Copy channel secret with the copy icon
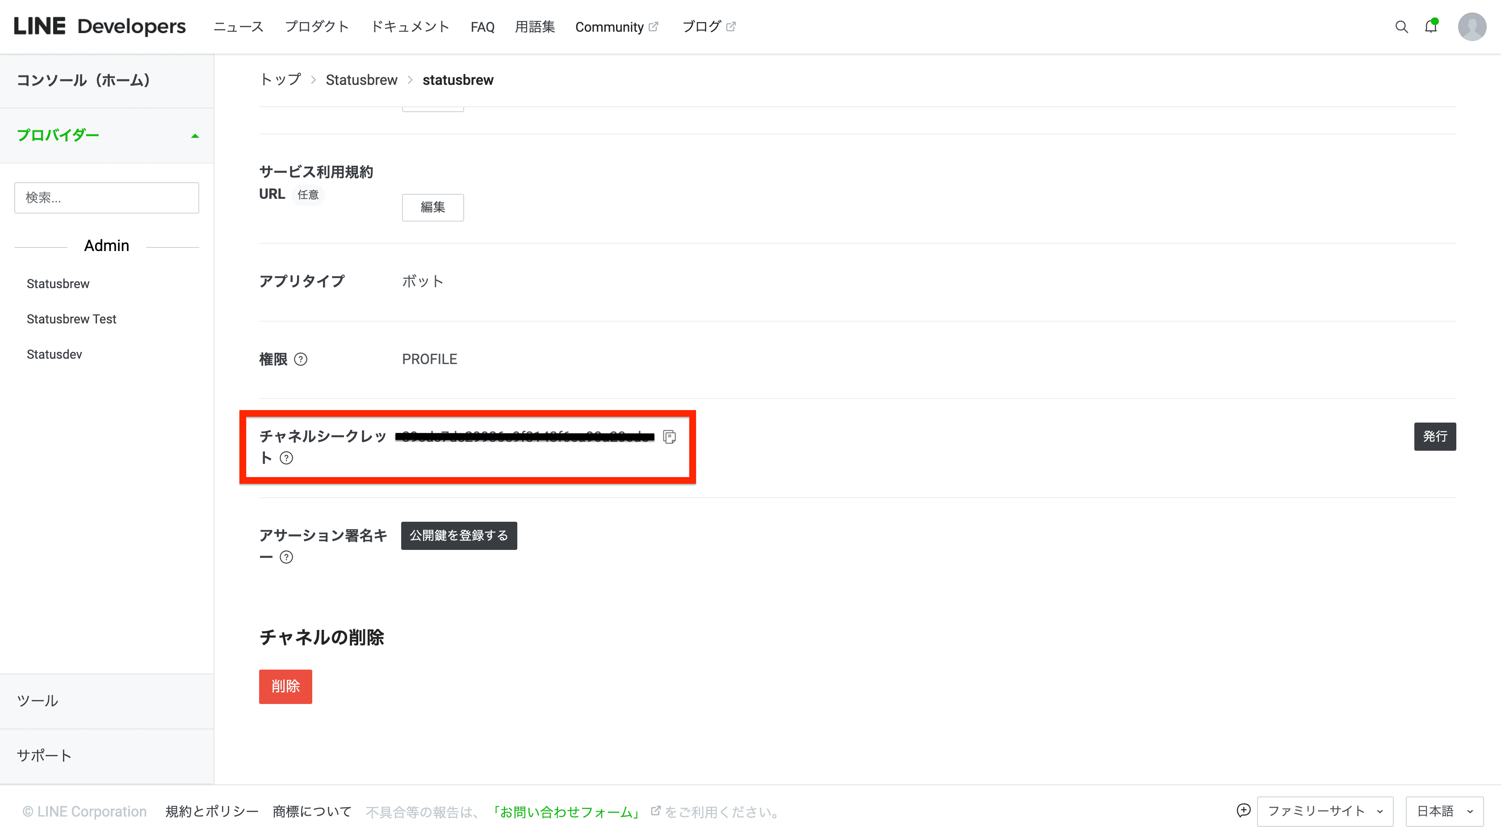The height and width of the screenshot is (838, 1501). pyautogui.click(x=670, y=436)
